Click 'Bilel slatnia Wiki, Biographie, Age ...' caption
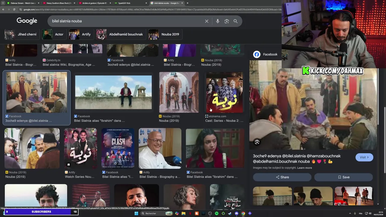The height and width of the screenshot is (217, 386). 69,64
